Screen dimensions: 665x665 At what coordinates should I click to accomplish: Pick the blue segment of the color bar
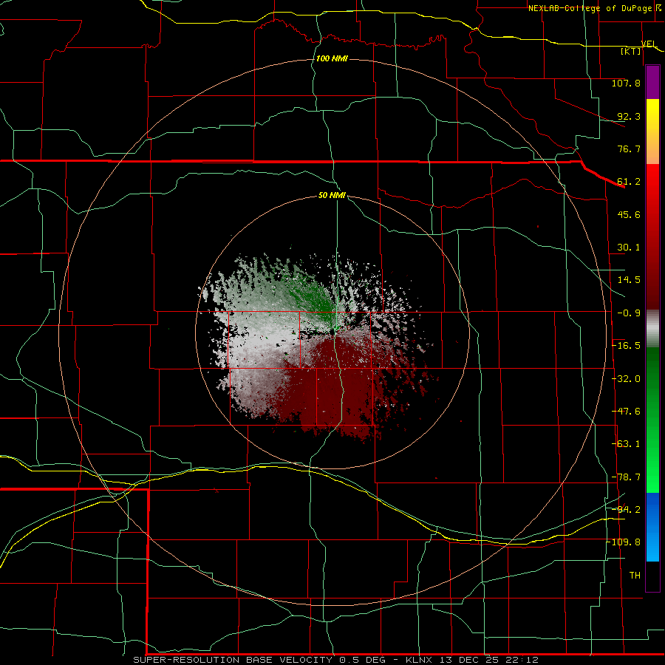[652, 527]
